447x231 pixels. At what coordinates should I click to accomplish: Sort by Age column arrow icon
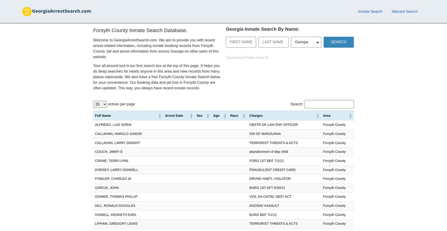[x=225, y=116]
